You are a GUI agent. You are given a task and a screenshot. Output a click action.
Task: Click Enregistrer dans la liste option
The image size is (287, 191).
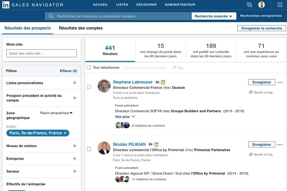pyautogui.click(x=145, y=68)
